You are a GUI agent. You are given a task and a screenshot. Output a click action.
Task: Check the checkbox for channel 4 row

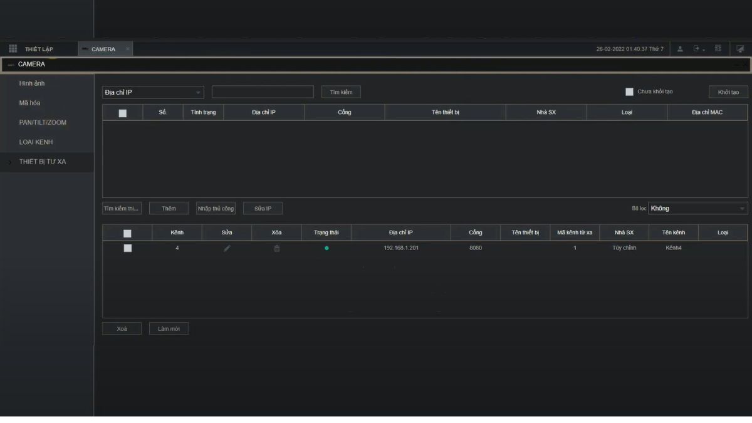(127, 248)
